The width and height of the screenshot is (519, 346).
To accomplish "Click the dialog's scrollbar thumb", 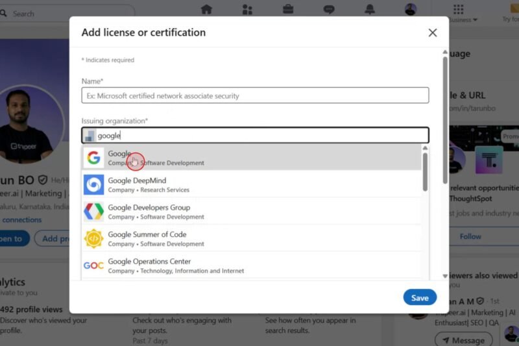I will (445, 120).
